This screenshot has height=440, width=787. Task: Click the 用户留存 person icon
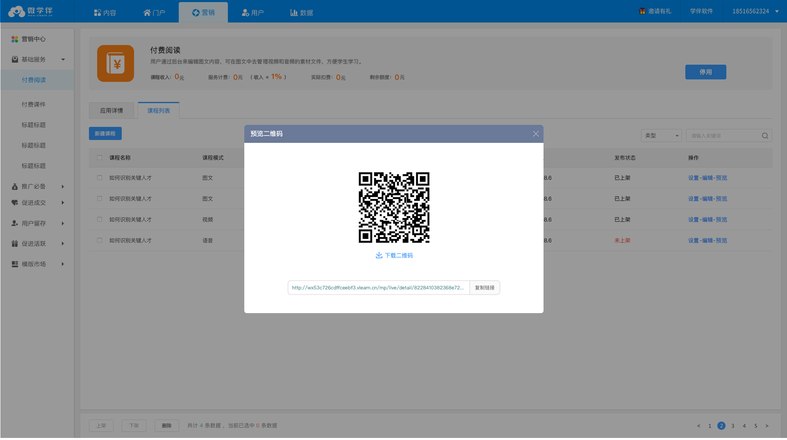(x=15, y=223)
